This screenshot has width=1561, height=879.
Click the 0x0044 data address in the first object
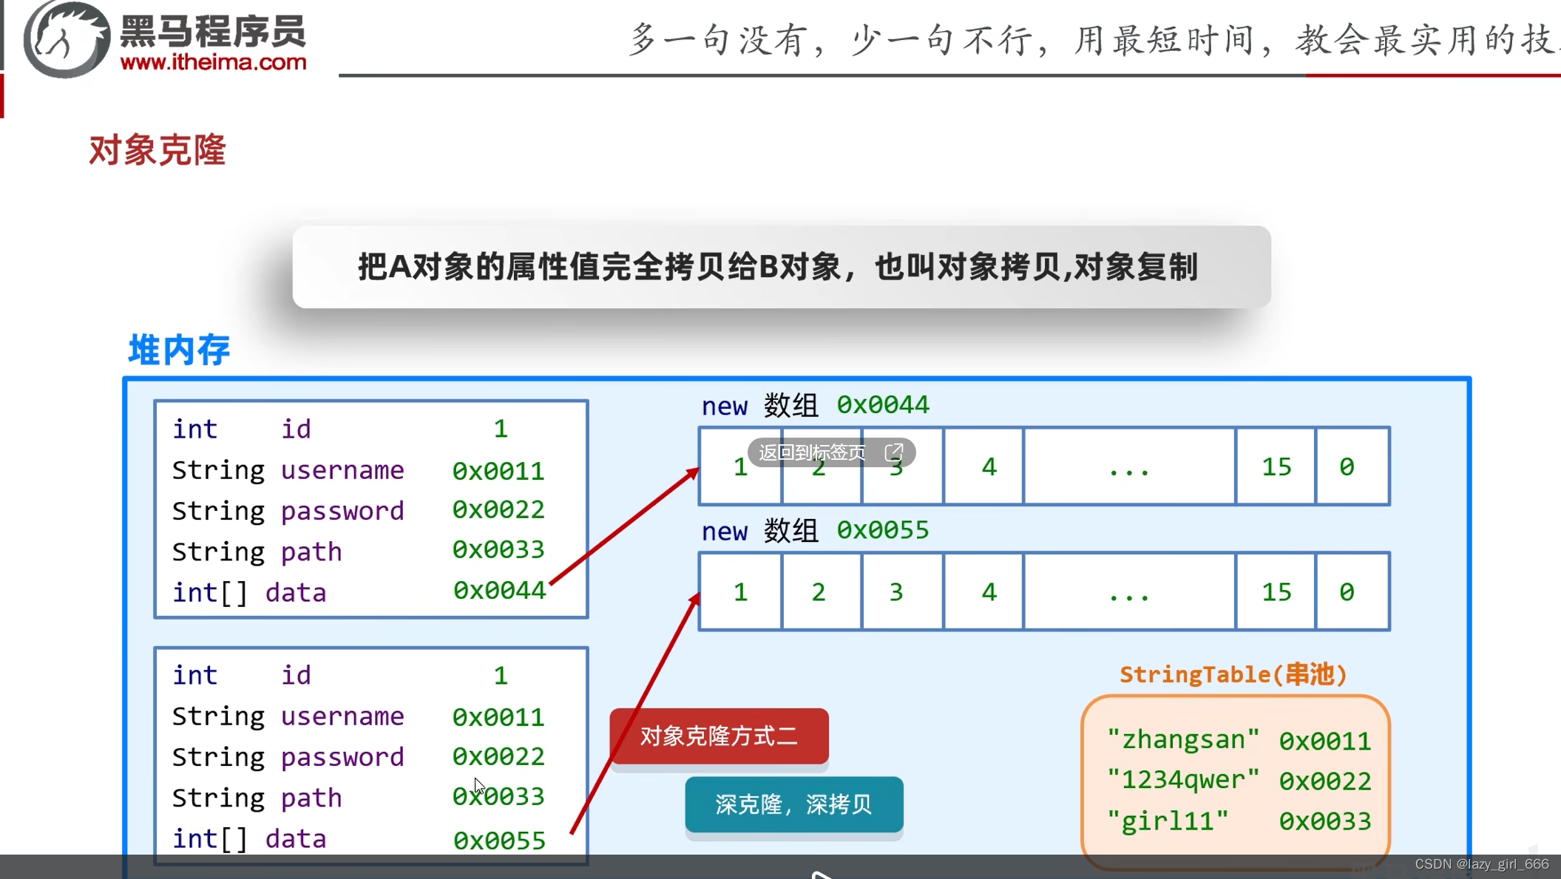(499, 591)
